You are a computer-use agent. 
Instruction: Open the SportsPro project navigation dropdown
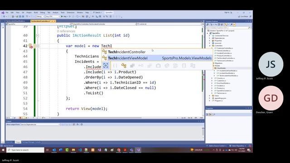point(39,24)
